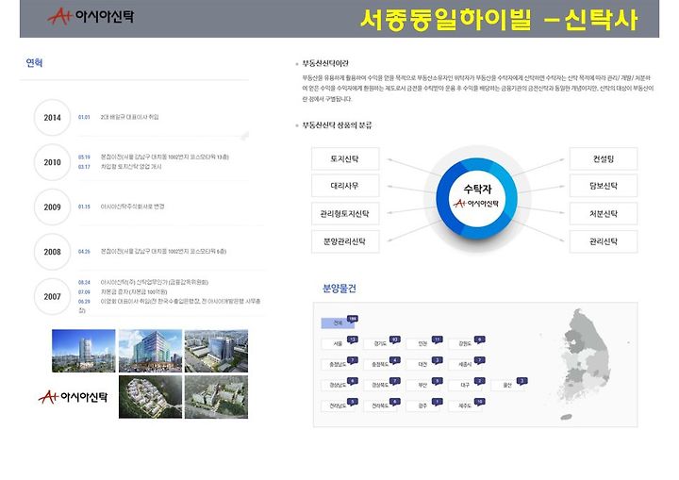Select the 강원도 region filter

[465, 343]
